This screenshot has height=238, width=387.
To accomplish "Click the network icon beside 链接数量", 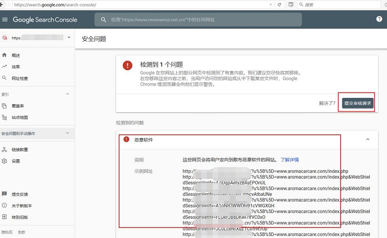I will (x=4, y=149).
